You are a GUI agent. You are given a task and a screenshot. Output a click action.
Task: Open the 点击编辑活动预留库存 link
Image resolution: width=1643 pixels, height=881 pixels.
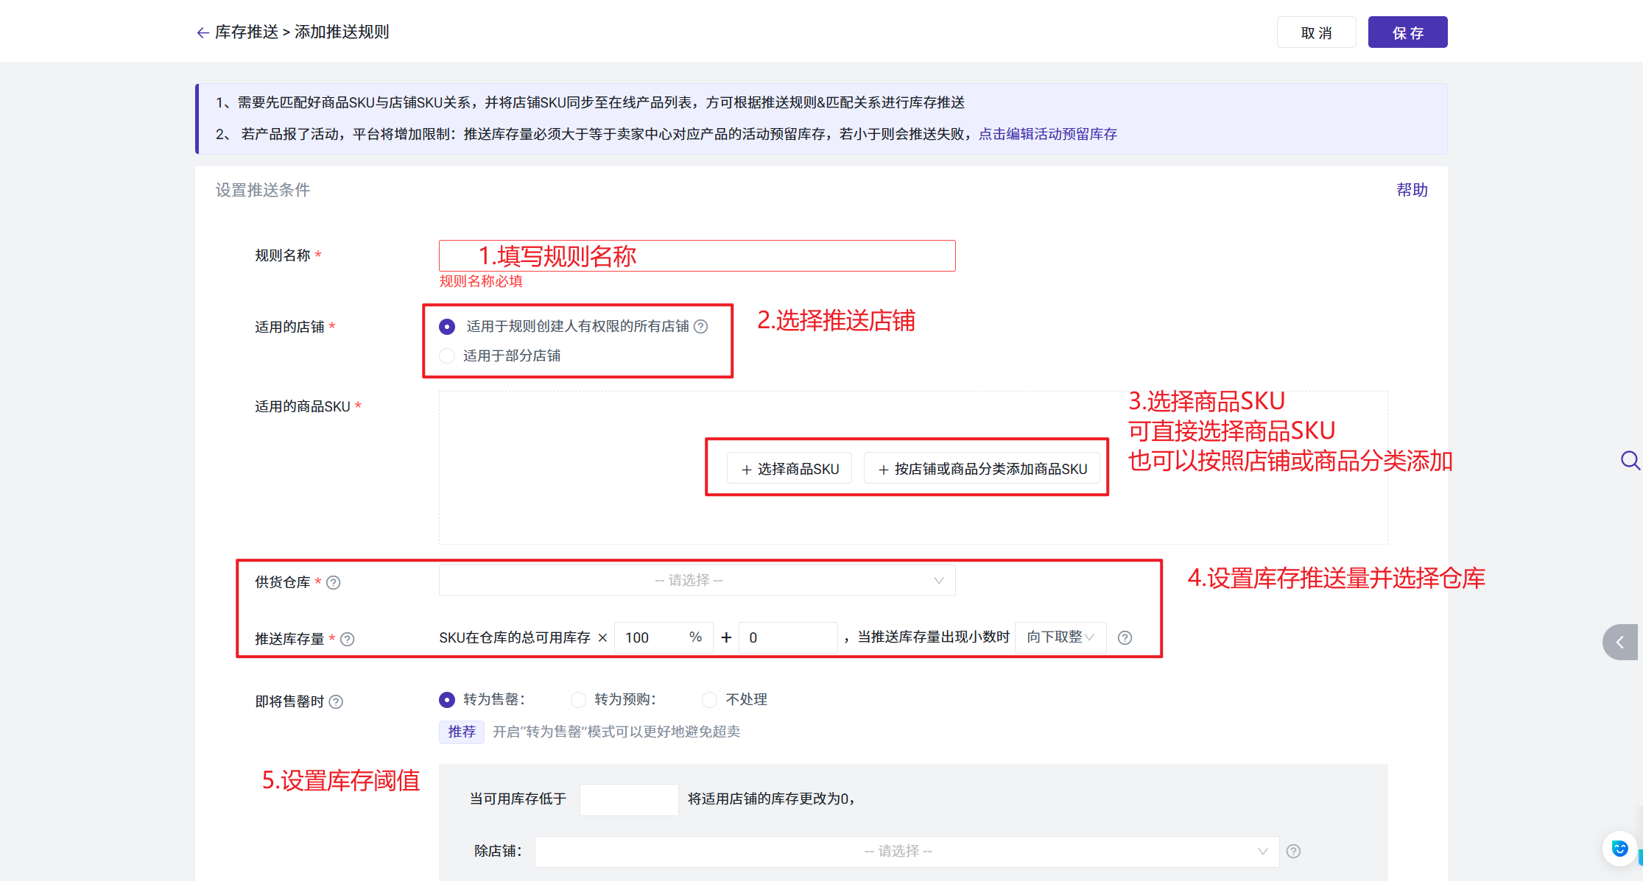[1048, 134]
